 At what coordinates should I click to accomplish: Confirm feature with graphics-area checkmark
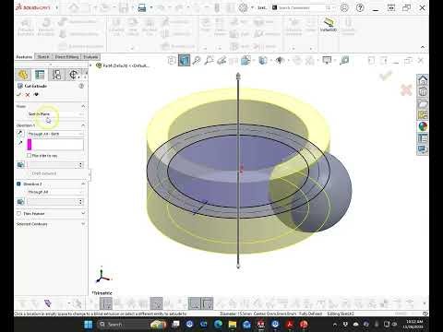point(386,76)
